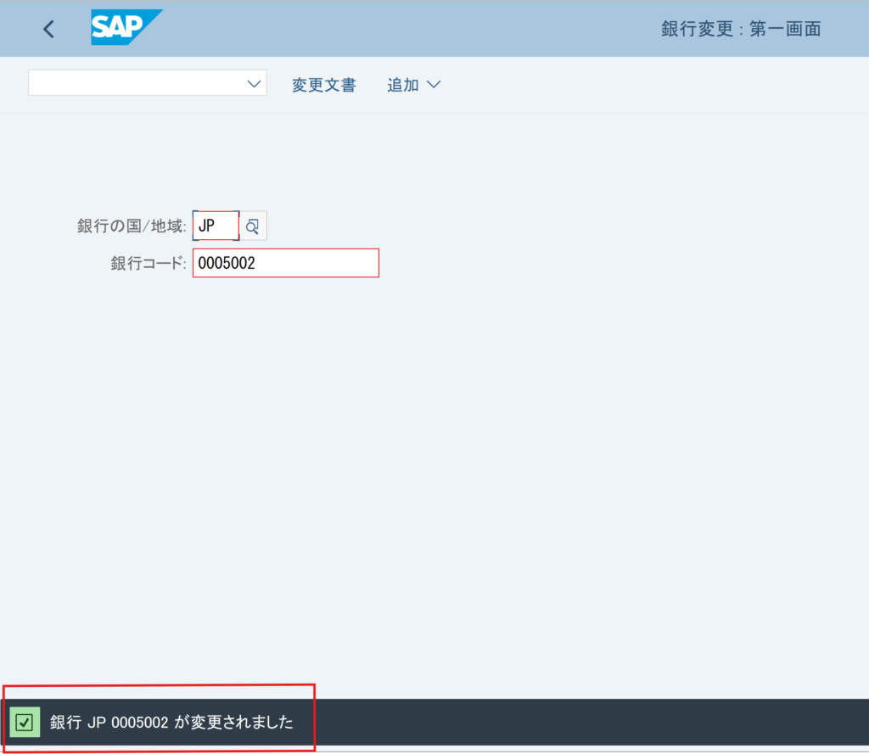Expand the command field dropdown arrow
The width and height of the screenshot is (869, 754).
(253, 83)
